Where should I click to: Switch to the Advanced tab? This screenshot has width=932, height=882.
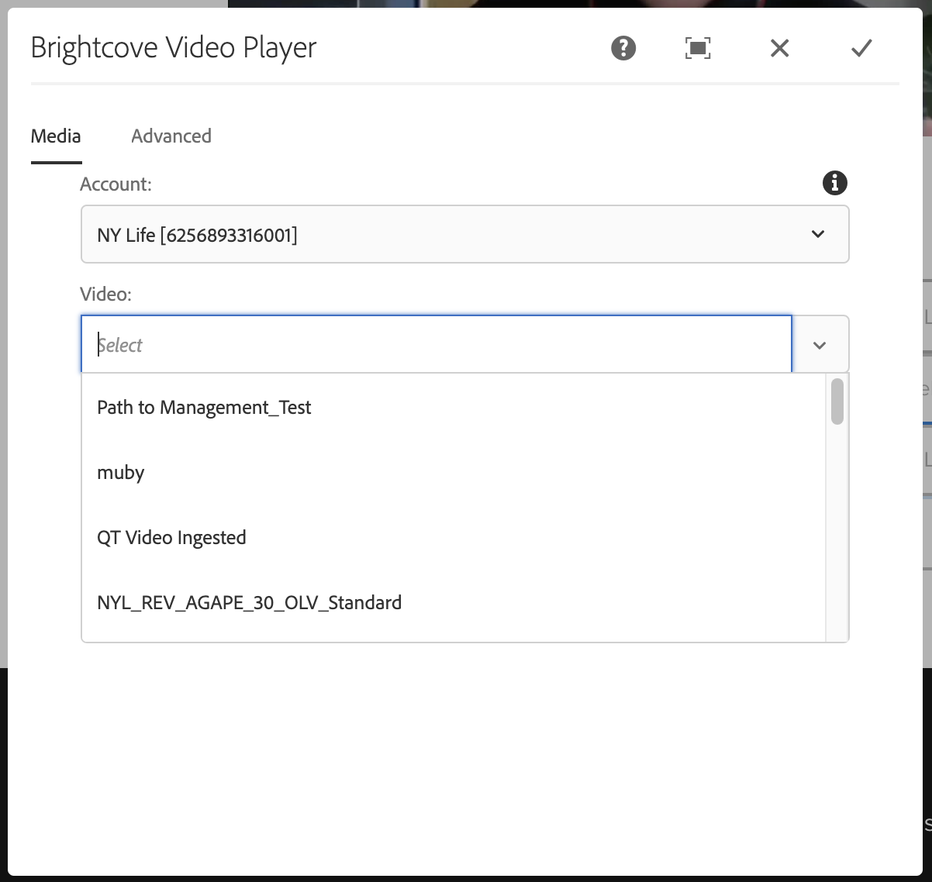point(171,136)
